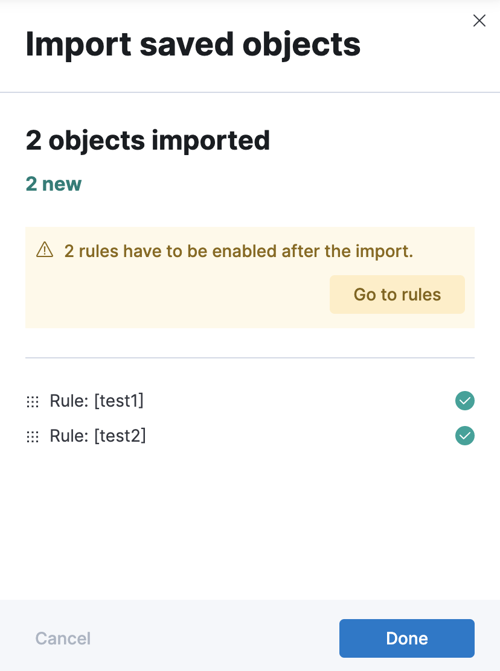Click the grip dots icon on the first rule row
500x671 pixels.
point(33,401)
